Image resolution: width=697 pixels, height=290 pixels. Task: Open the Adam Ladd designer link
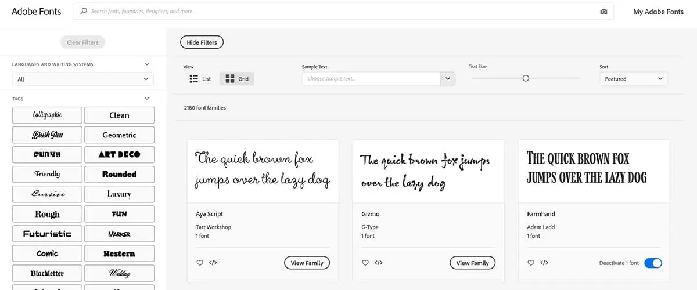click(541, 227)
